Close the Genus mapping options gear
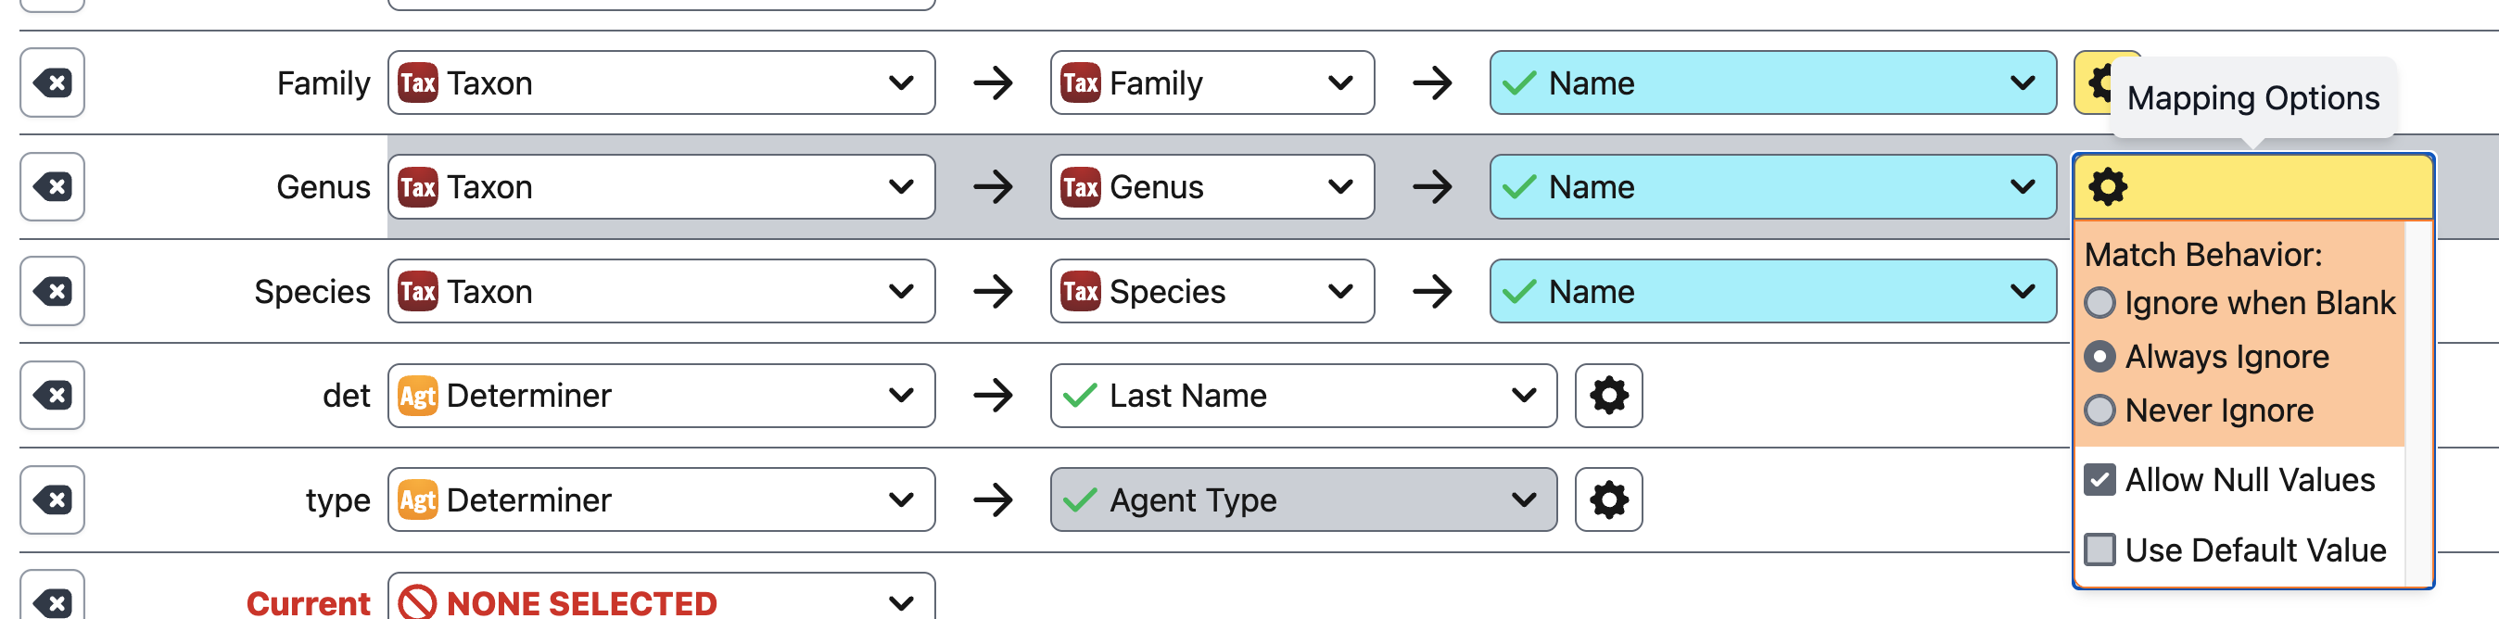Viewport: 2499px width, 619px height. 2107,187
